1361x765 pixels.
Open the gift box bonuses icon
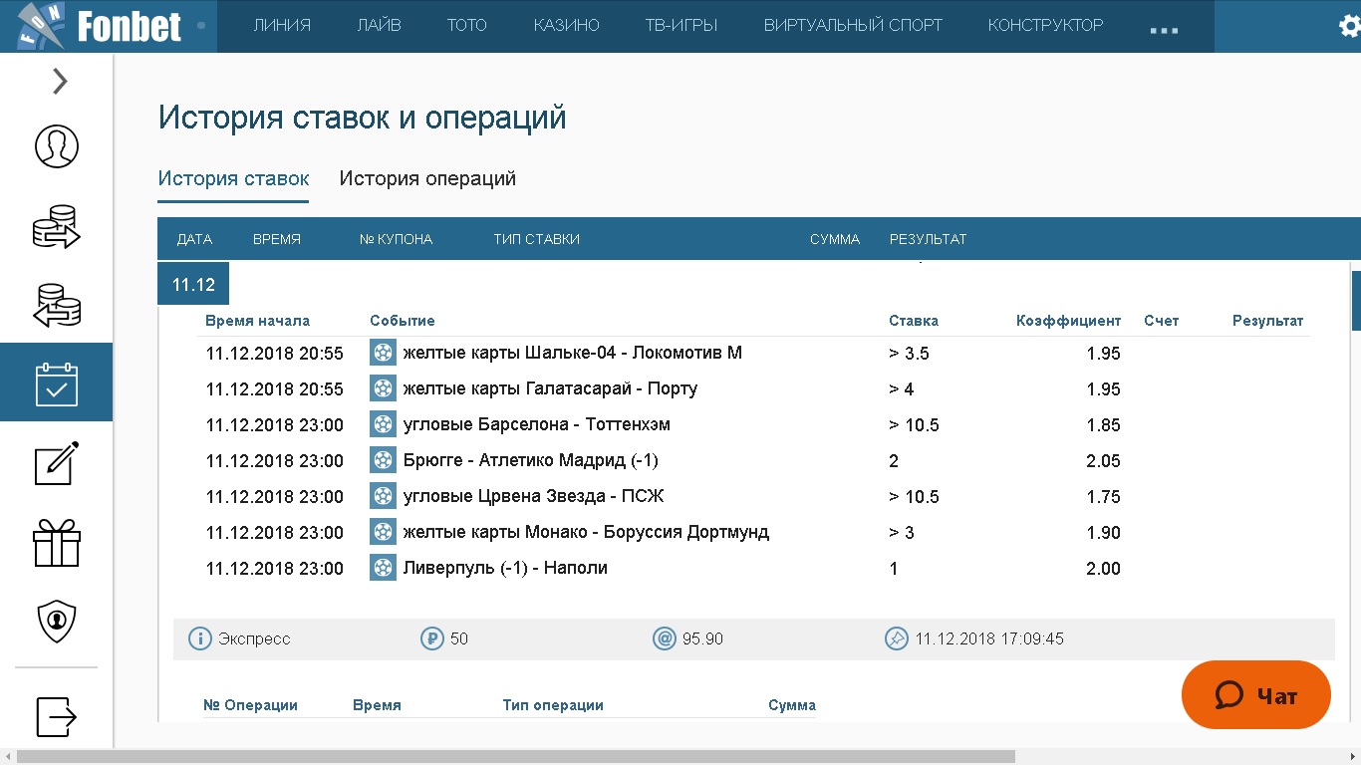tap(57, 544)
